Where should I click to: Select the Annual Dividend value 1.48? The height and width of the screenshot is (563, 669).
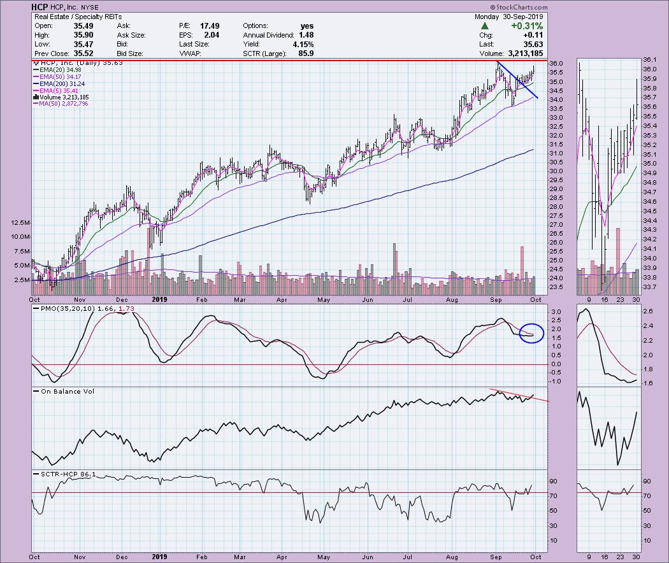coord(306,36)
